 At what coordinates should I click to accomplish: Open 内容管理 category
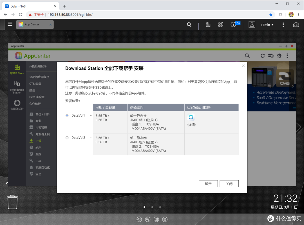(38, 128)
